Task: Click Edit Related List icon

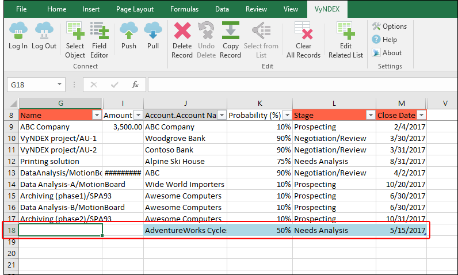Action: pos(346,30)
